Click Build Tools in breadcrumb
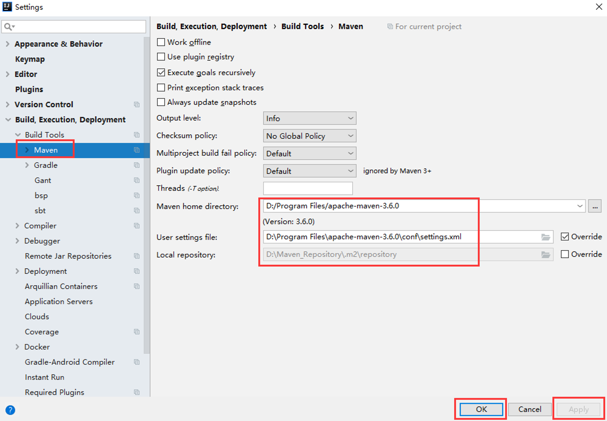The width and height of the screenshot is (607, 421). pyautogui.click(x=303, y=27)
